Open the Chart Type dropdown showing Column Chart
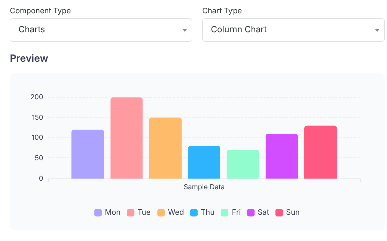The image size is (387, 241). tap(293, 30)
